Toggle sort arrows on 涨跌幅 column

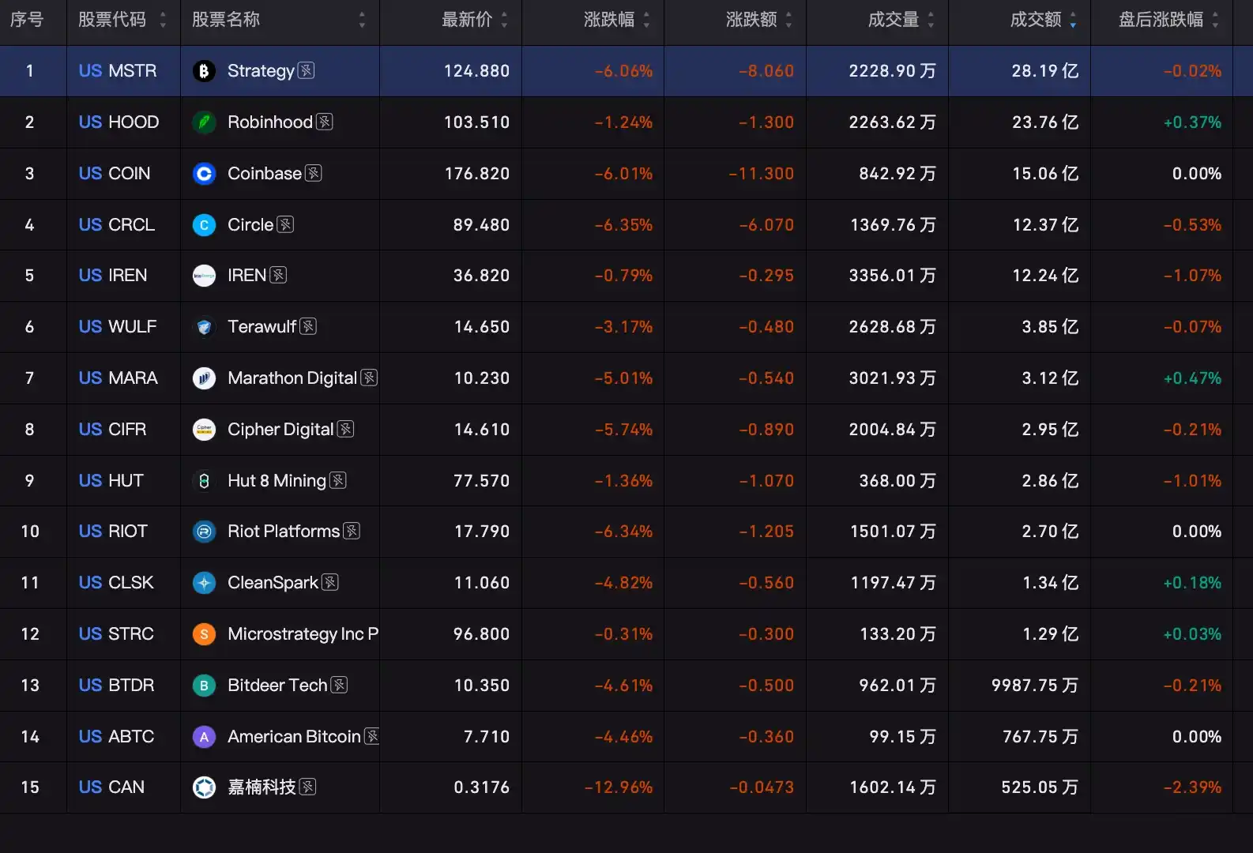coord(646,20)
